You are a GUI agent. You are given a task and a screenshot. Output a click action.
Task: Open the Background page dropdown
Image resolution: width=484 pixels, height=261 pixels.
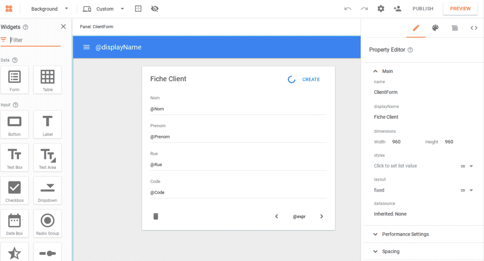[49, 9]
